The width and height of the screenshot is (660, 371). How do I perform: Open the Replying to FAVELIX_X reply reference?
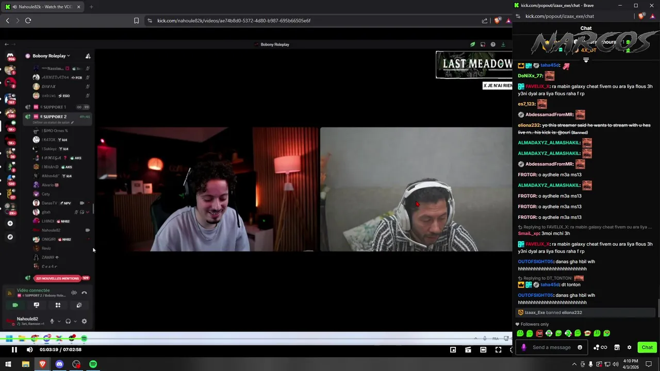(x=585, y=227)
